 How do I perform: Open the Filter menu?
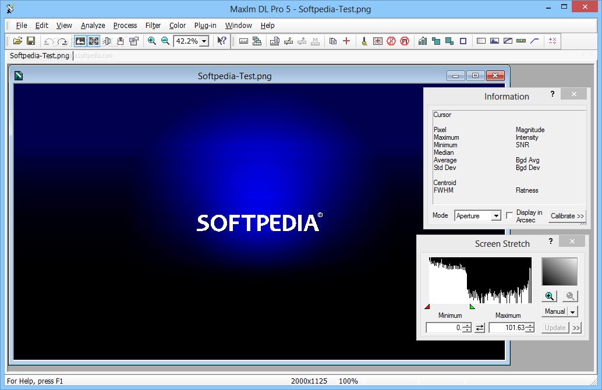tap(153, 26)
